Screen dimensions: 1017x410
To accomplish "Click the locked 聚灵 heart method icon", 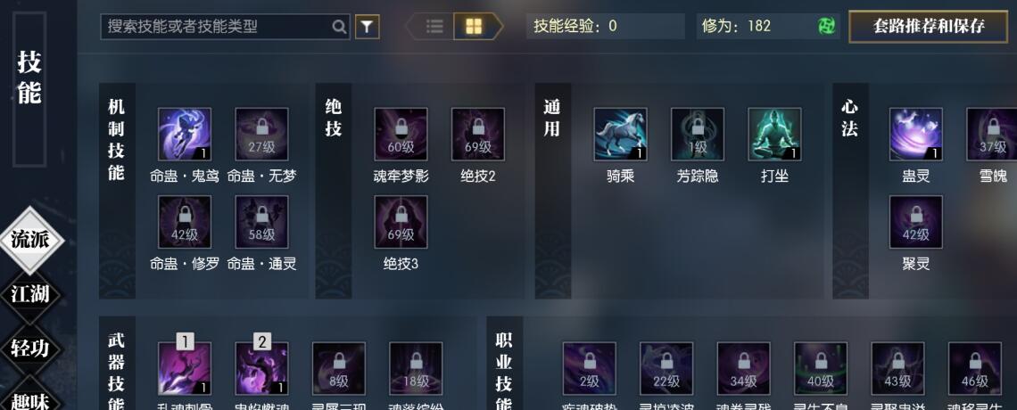I will click(916, 222).
